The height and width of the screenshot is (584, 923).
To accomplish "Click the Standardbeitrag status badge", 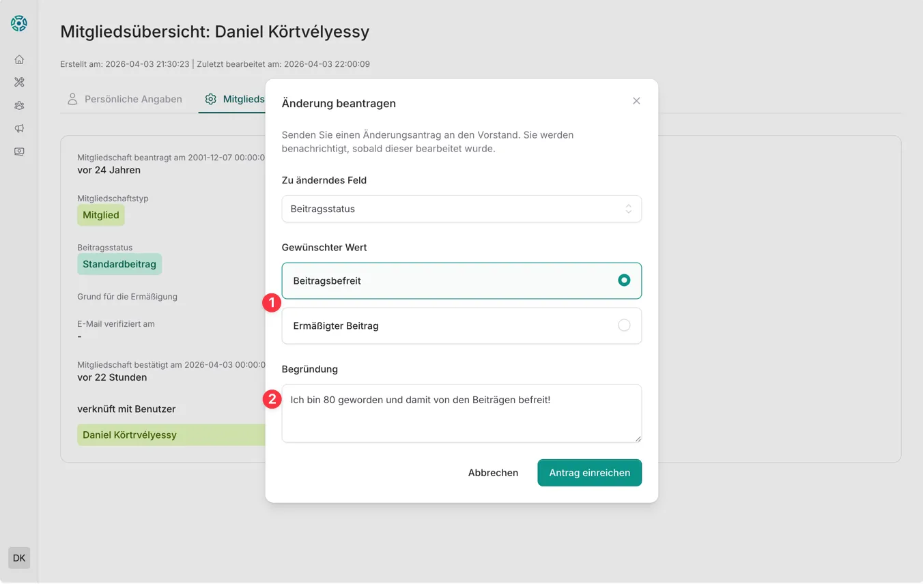I will (x=119, y=264).
